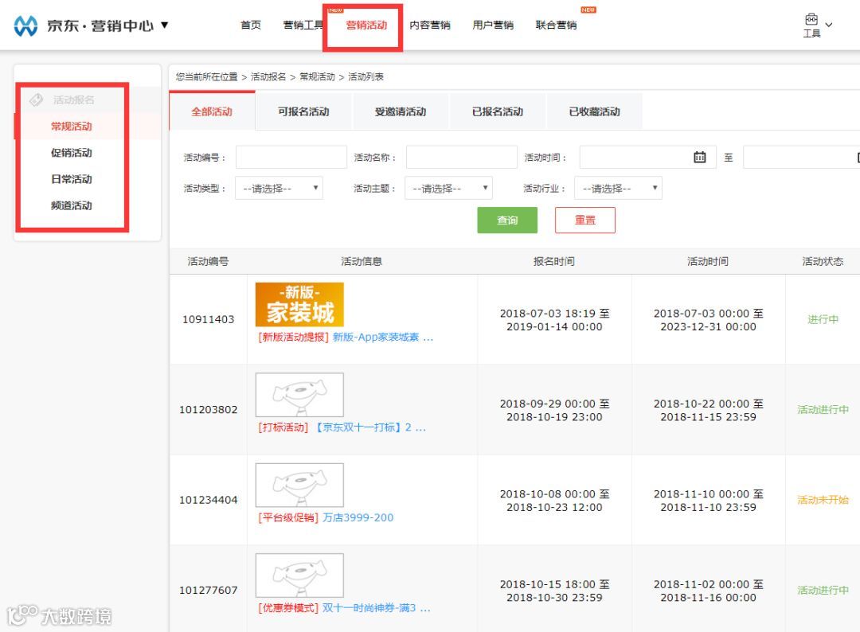Click activity number 10911403
The height and width of the screenshot is (632, 860).
pos(208,319)
